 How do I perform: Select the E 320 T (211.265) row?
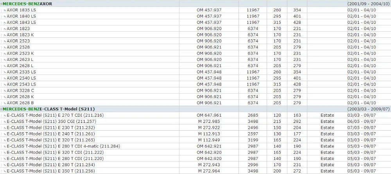point(195,140)
